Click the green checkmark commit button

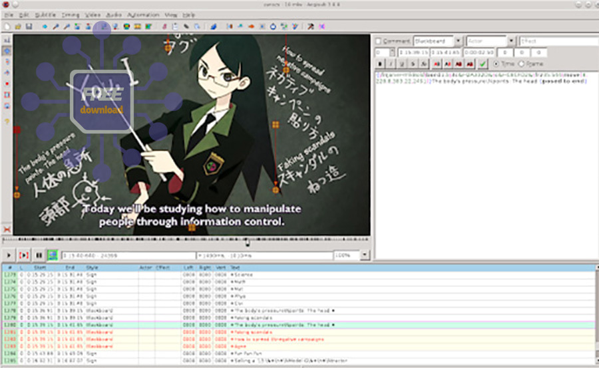(483, 64)
